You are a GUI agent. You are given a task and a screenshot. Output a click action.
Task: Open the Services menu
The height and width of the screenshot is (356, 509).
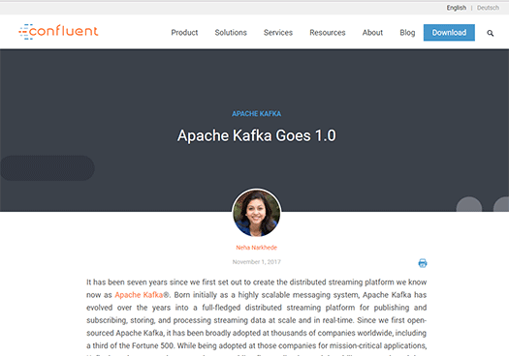[278, 33]
